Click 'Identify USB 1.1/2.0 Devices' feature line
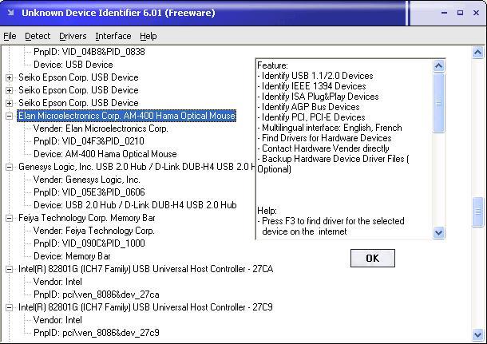The width and height of the screenshot is (487, 344). tap(315, 76)
